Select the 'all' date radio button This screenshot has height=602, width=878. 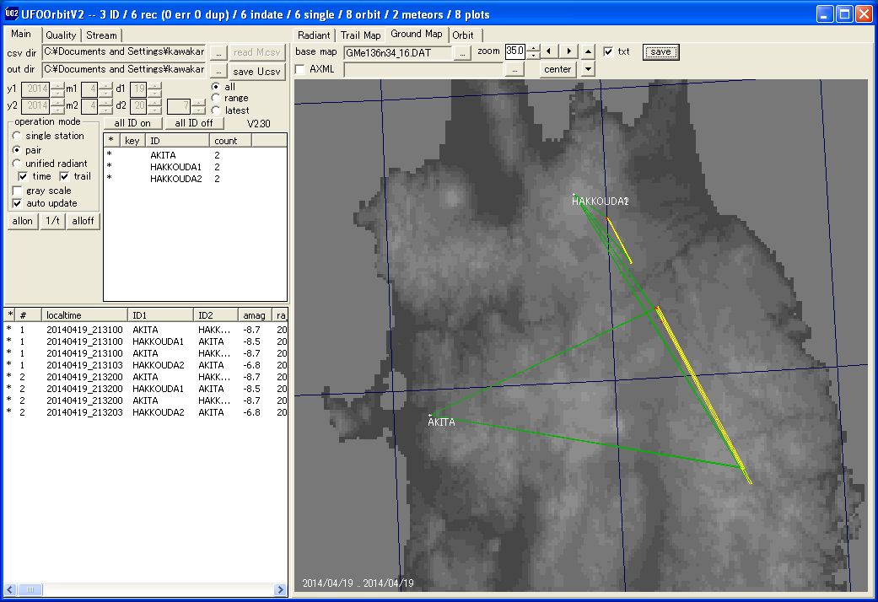pos(216,87)
